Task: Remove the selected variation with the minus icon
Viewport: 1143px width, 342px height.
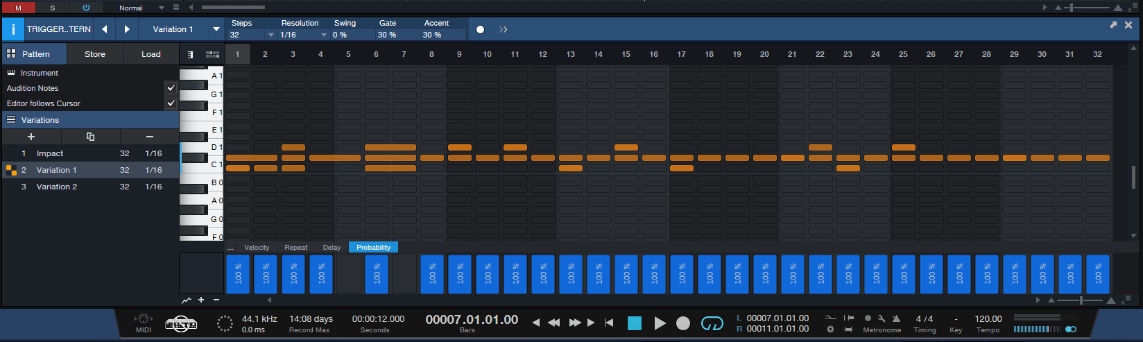Action: 149,137
